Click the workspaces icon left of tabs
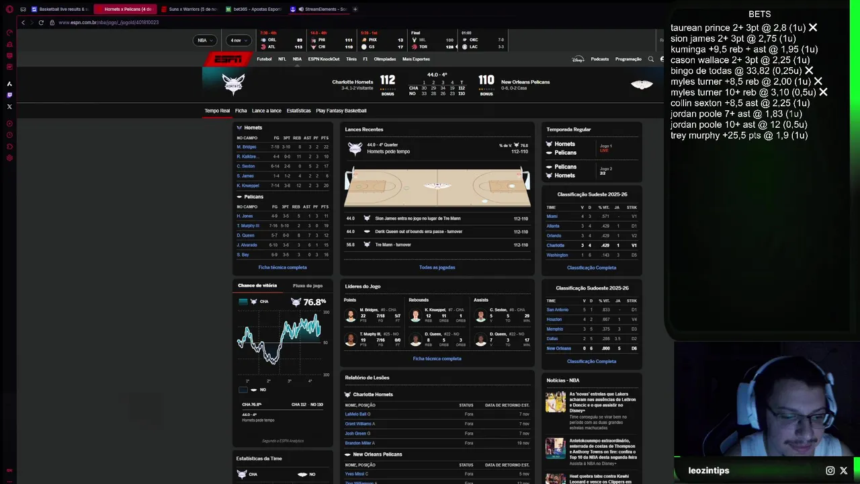Image resolution: width=860 pixels, height=484 pixels. coord(23,9)
